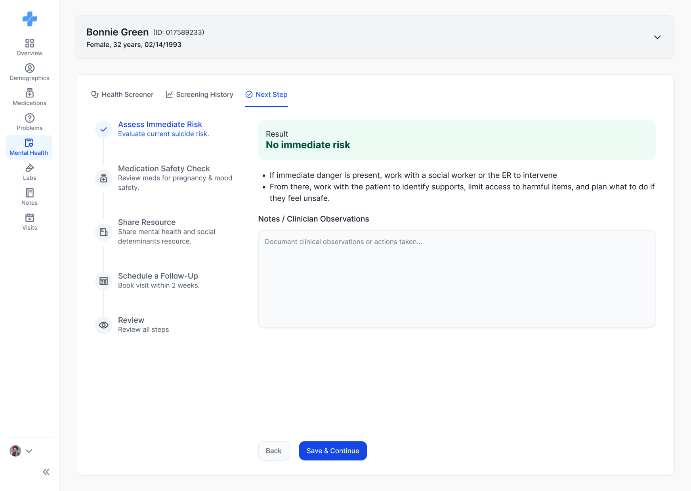Click the patient ID 017589233 text
This screenshot has width=691, height=491.
pos(179,32)
